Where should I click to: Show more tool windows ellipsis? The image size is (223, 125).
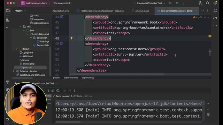coord(8,27)
